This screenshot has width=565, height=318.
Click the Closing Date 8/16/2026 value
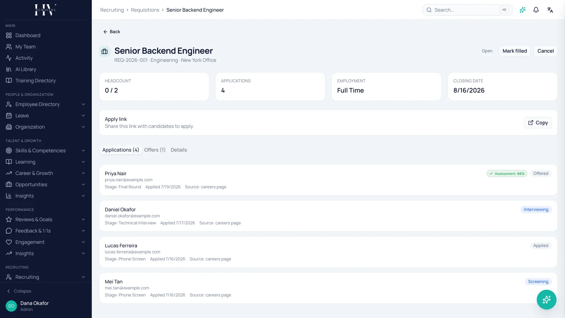469,90
